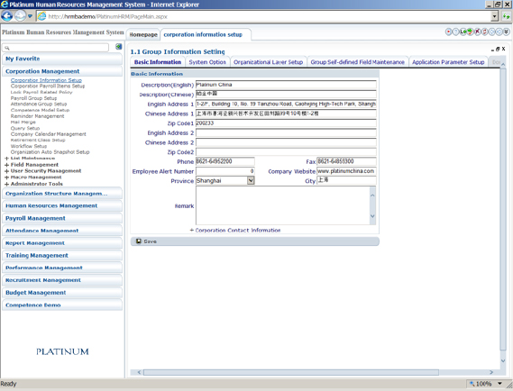Open the Report Management section

62,243
